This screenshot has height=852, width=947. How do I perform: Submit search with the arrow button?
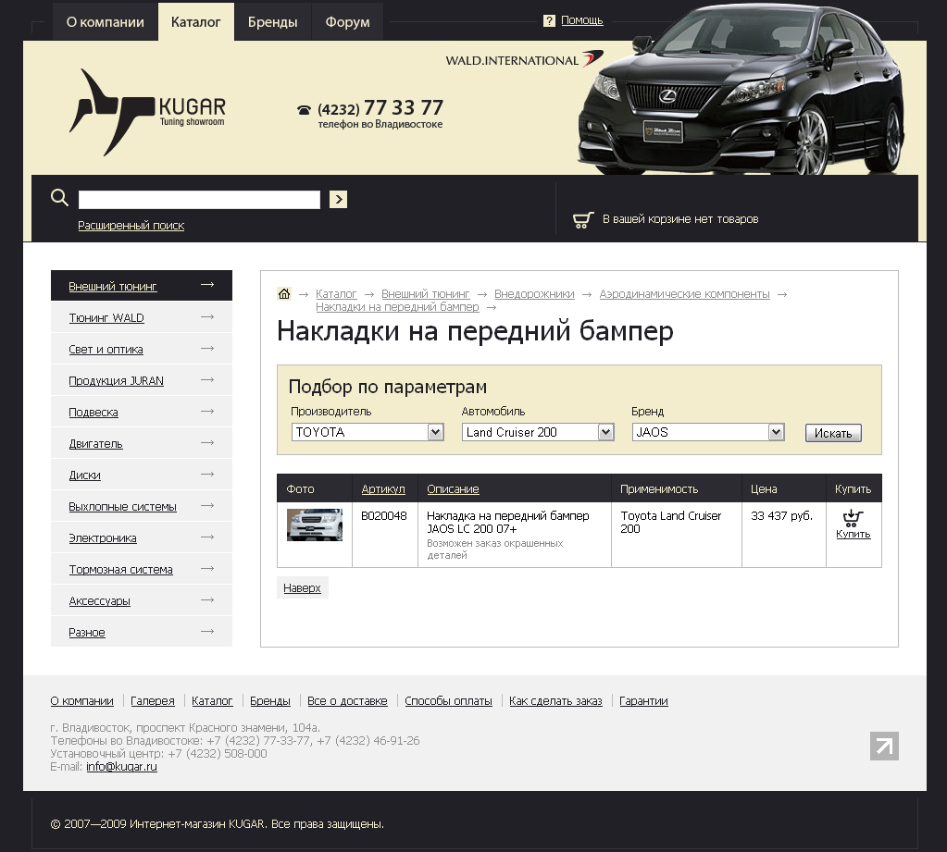coord(338,199)
